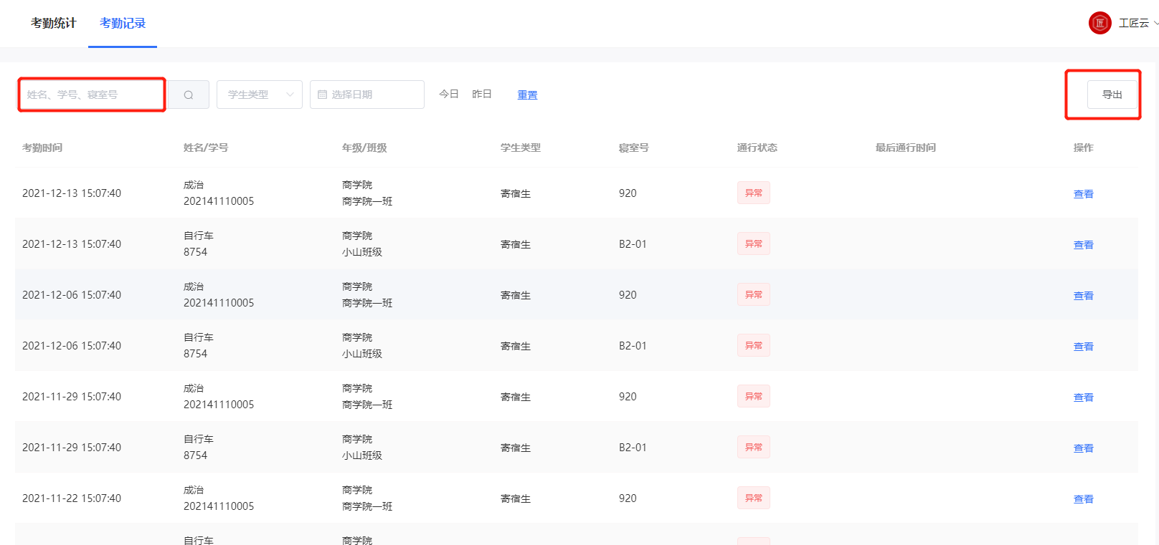Click 查看 for 自行车 on 2021-12-06
Image resolution: width=1159 pixels, height=545 pixels.
point(1083,347)
